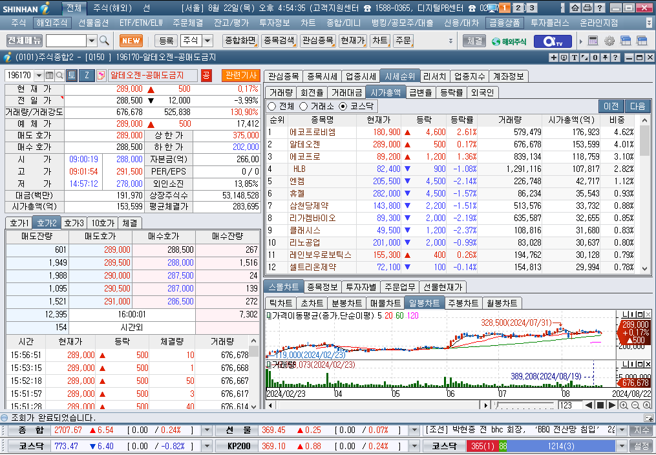
Task: Click the chart play-forward triangle button
Action: (611, 405)
